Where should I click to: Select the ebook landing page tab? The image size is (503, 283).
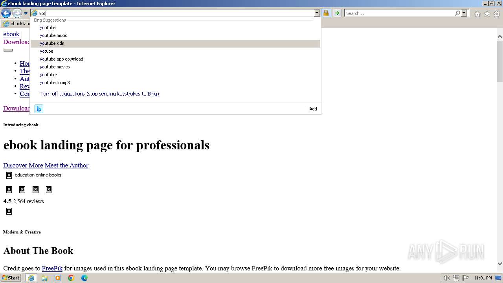click(x=16, y=24)
